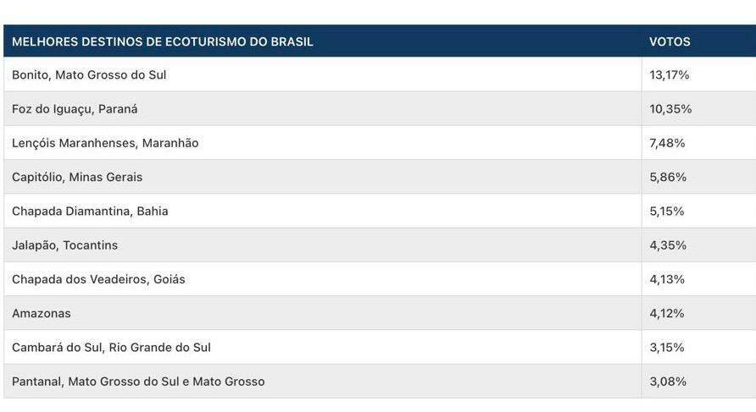Click Cambará do Sul, Rio Grande do Sul
The height and width of the screenshot is (412, 756).
(x=111, y=347)
